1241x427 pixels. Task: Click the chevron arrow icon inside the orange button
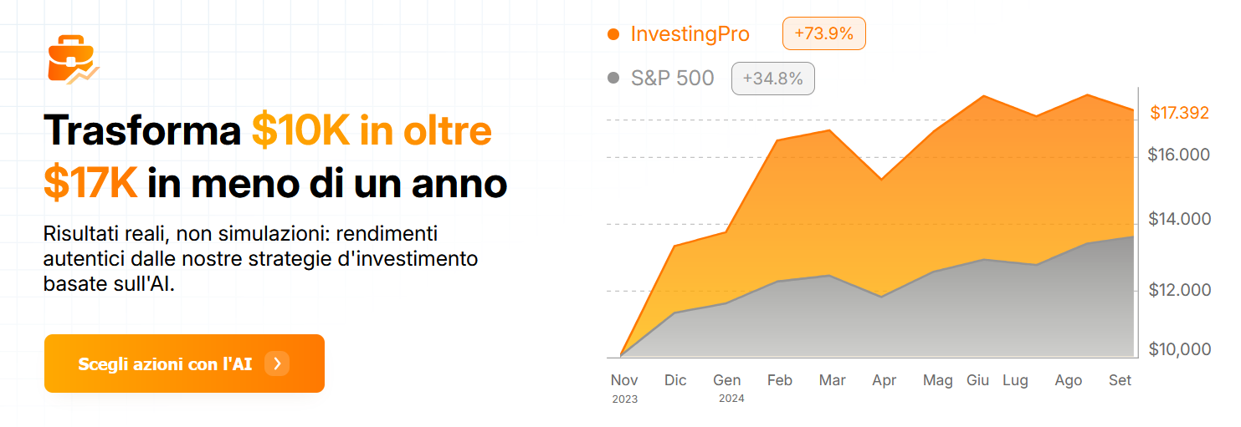tap(277, 363)
